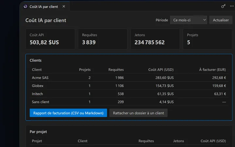Click the main Coût IA par client page title

coord(46,20)
